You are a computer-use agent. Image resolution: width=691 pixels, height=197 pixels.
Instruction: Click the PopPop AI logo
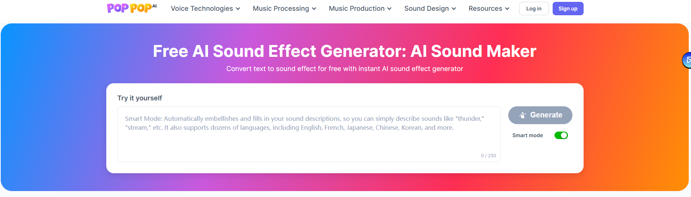131,8
